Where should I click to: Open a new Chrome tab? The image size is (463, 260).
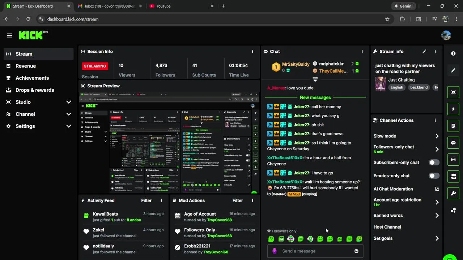tap(223, 6)
